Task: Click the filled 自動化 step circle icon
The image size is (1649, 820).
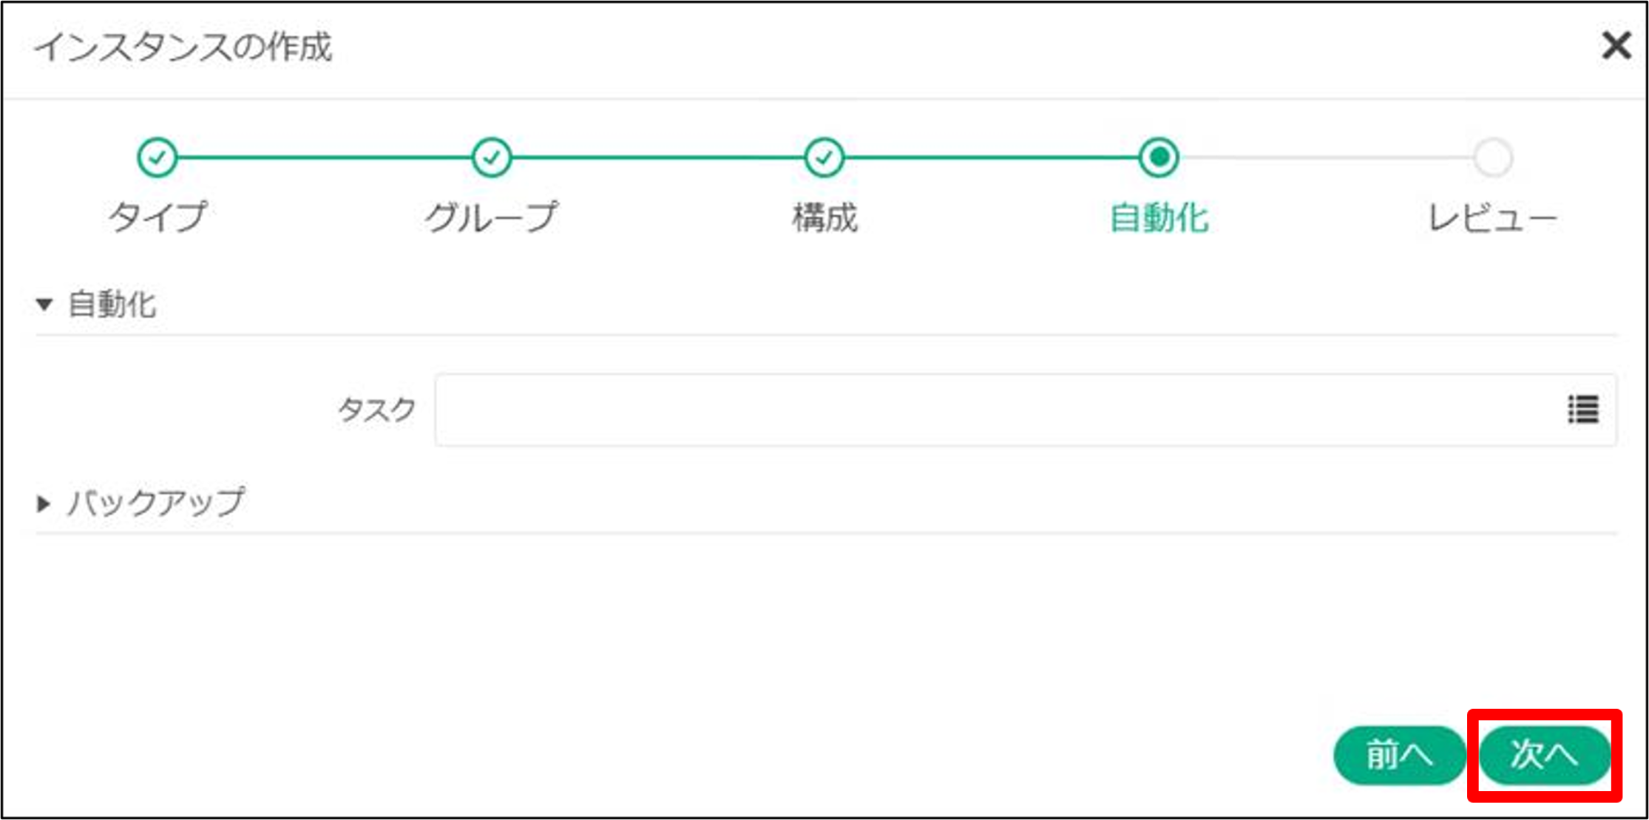Action: pos(1159,157)
